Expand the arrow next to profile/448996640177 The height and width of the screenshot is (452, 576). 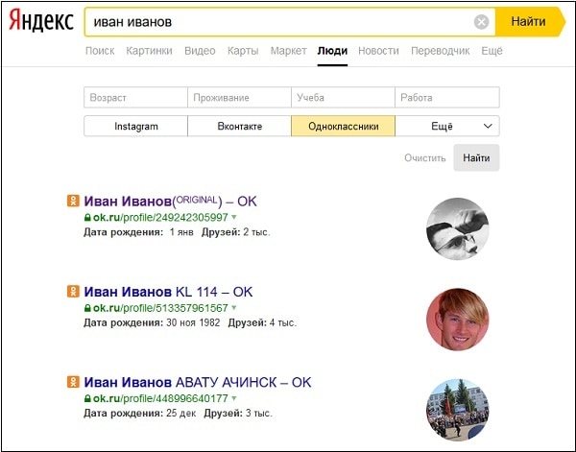234,398
